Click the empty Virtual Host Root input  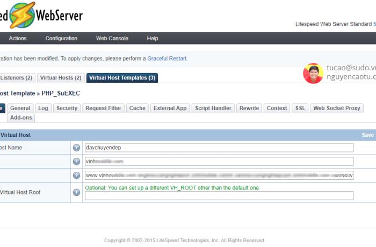(x=219, y=195)
